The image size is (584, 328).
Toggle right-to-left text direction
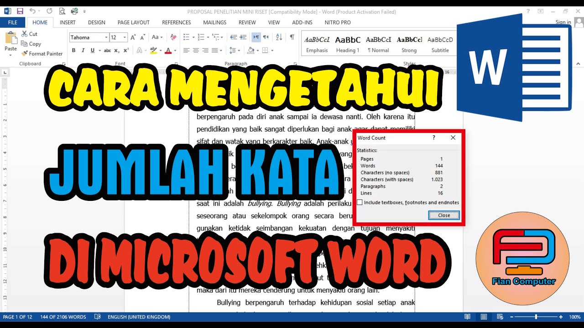(266, 37)
